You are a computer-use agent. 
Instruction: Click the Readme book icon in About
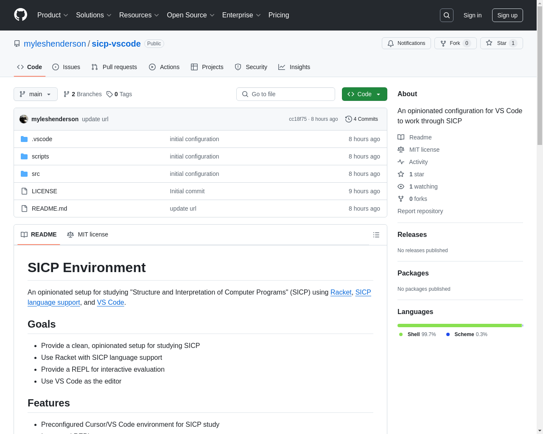tap(401, 137)
